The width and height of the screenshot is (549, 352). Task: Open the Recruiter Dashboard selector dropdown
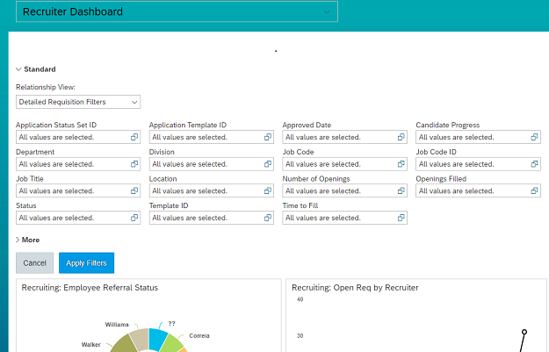(x=177, y=11)
